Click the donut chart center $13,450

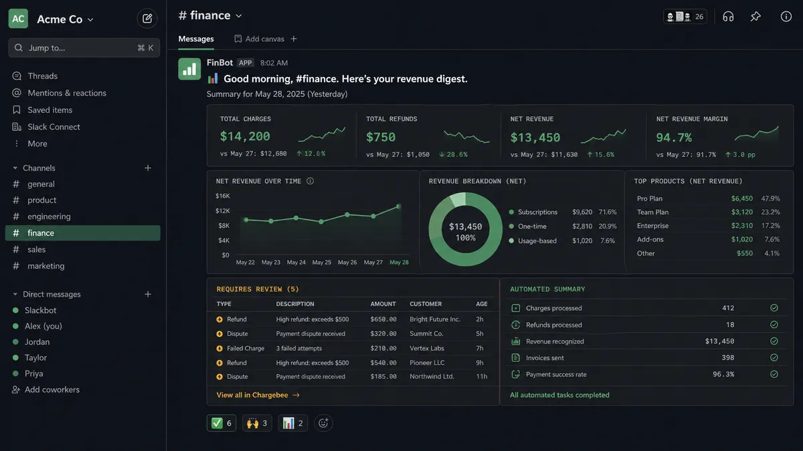[x=465, y=227]
